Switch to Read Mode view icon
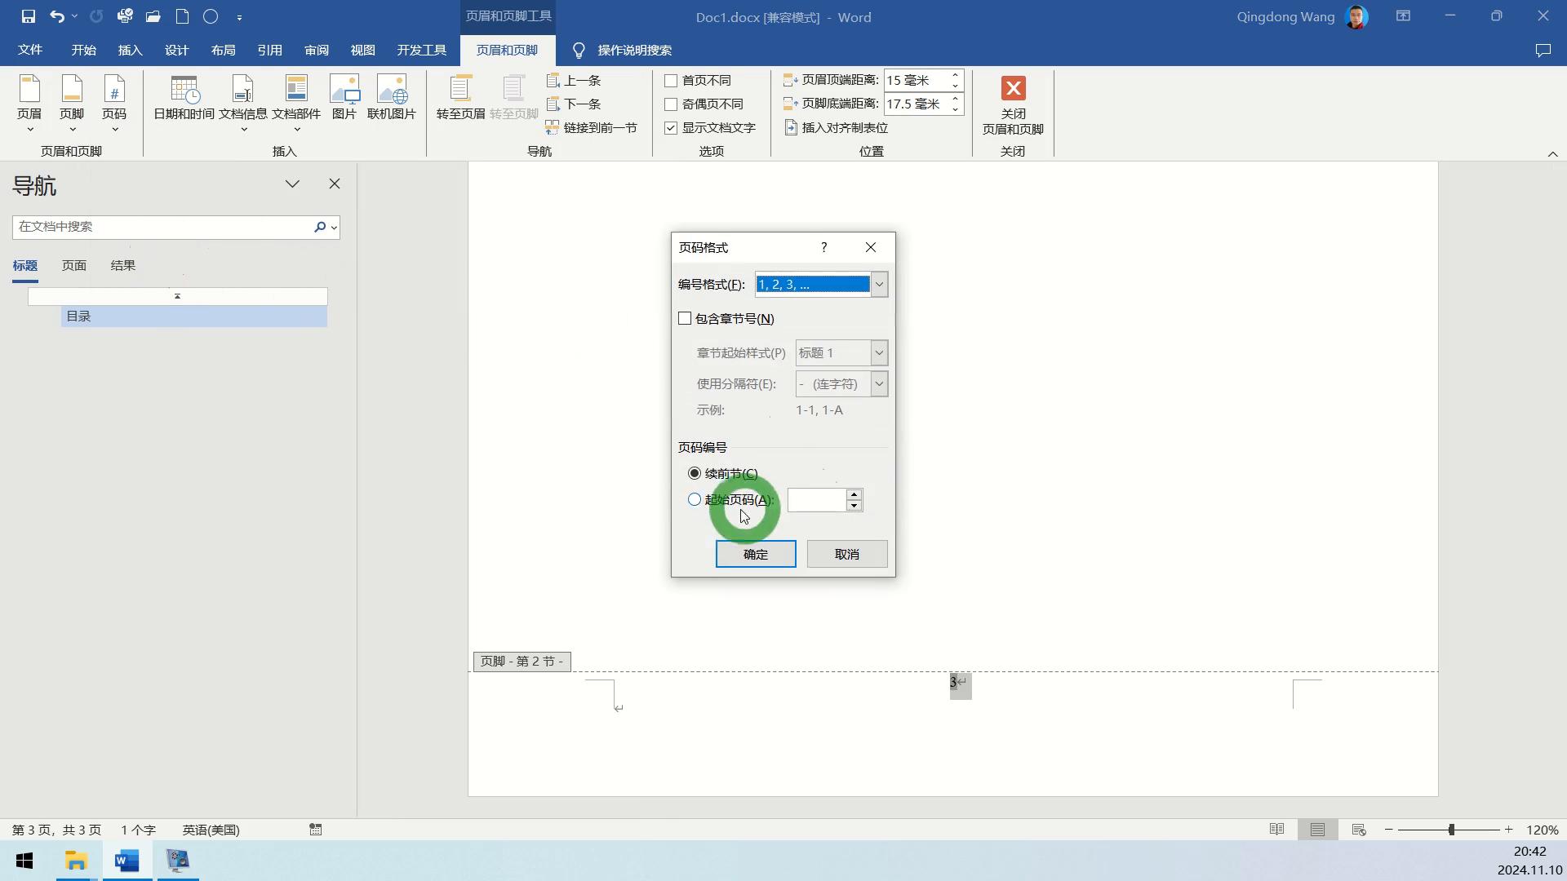The image size is (1567, 881). tap(1276, 830)
